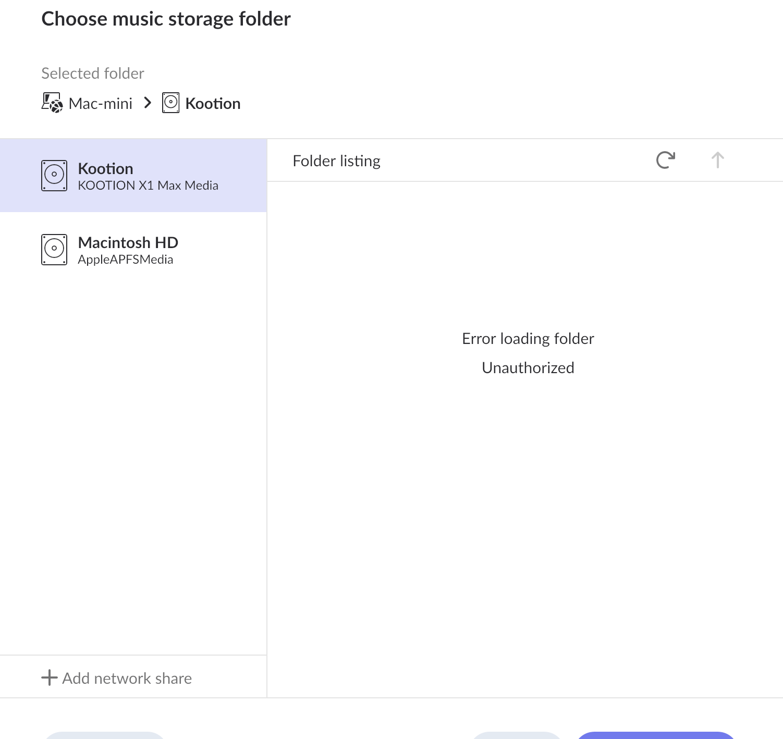Click the Kootion disk icon in breadcrumb
The width and height of the screenshot is (783, 739).
[170, 103]
